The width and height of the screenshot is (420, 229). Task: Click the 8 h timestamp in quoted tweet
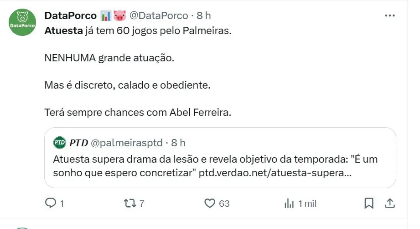click(x=178, y=143)
